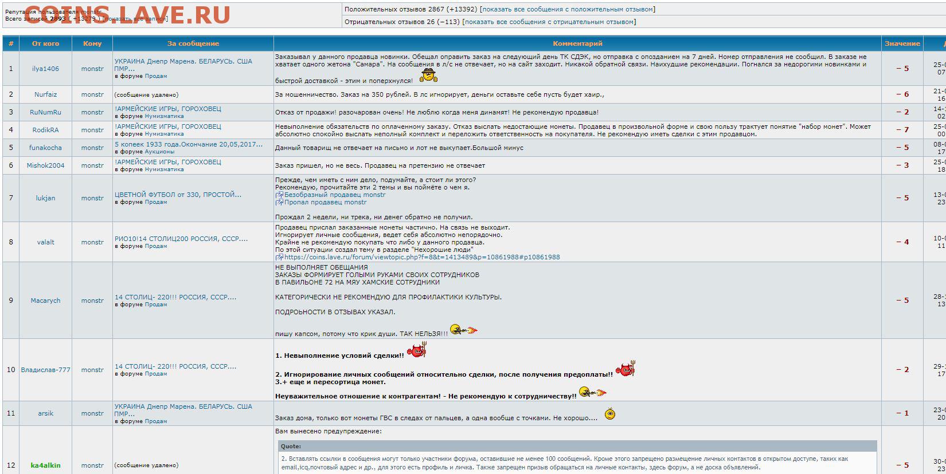The height and width of the screenshot is (474, 946).
Task: Click "Продам" forum link in valalt's row
Action: click(156, 246)
